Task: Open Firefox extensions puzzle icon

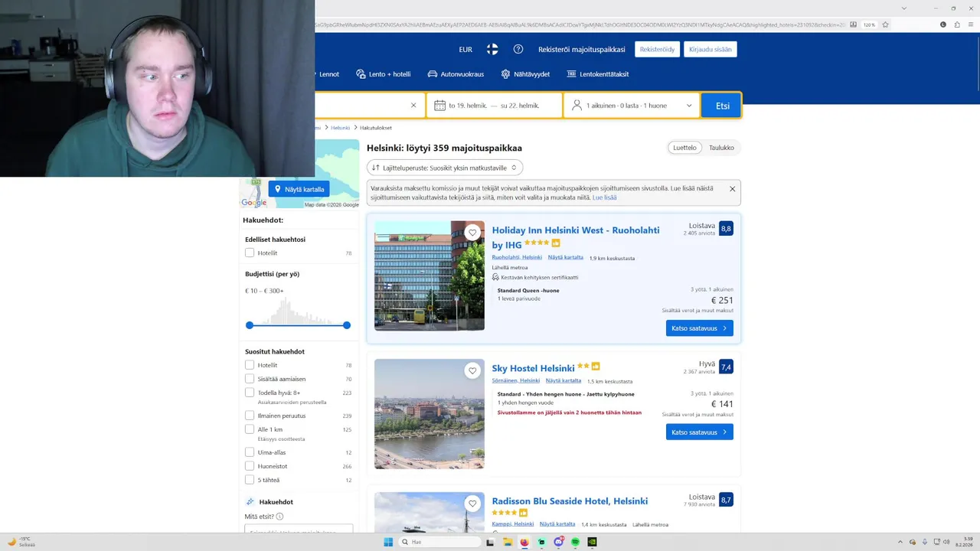Action: click(x=958, y=24)
